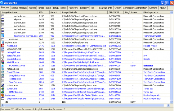Open the Startup Info tab

pos(106,8)
